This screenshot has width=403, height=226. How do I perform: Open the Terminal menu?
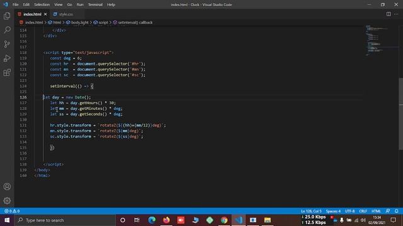point(95,4)
